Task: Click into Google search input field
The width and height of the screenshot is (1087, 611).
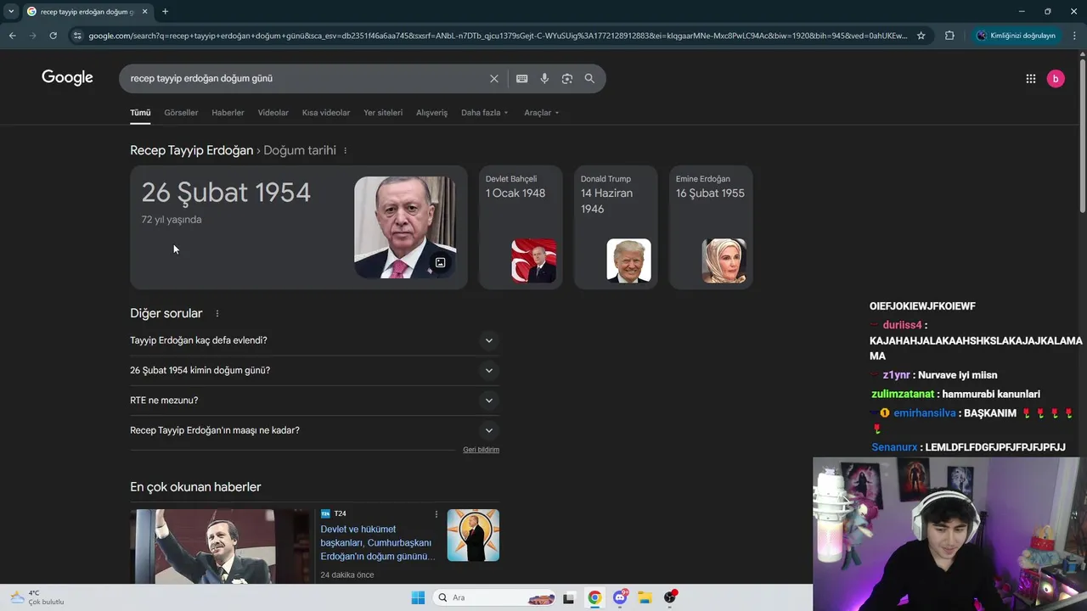Action: [x=306, y=78]
